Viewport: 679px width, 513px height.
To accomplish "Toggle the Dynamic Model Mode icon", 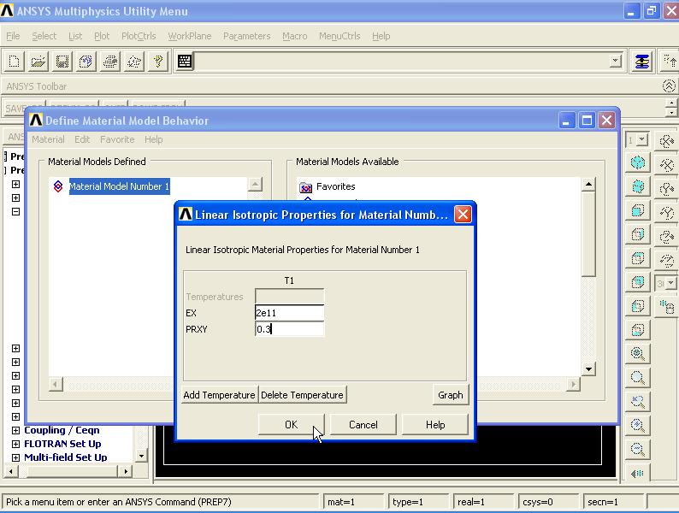I will coord(667,306).
